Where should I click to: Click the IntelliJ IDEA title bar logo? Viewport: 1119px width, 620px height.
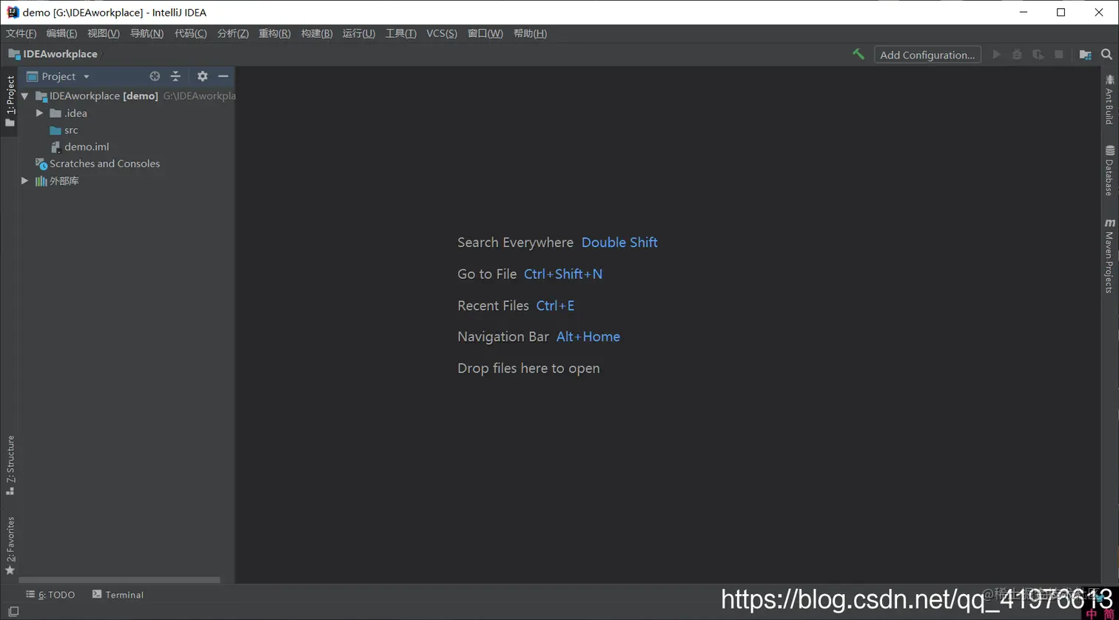(x=13, y=12)
